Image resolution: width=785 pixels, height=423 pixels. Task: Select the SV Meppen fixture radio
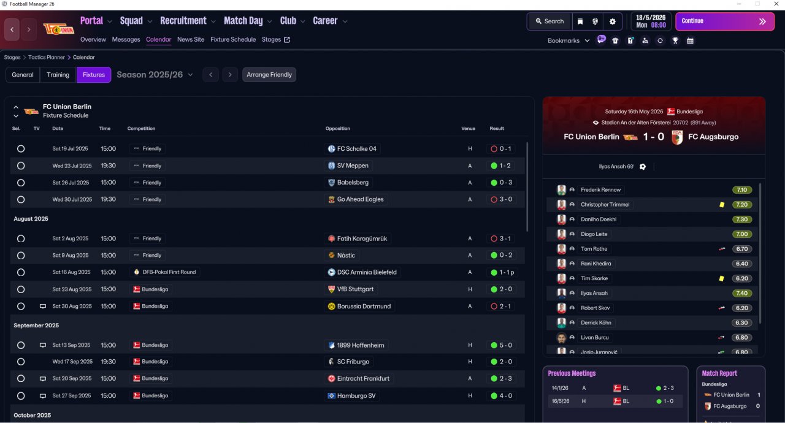(21, 166)
